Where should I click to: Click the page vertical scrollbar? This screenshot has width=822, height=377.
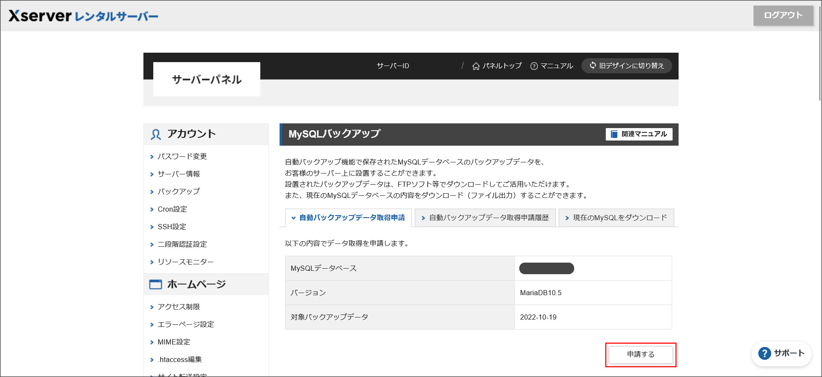(x=820, y=53)
